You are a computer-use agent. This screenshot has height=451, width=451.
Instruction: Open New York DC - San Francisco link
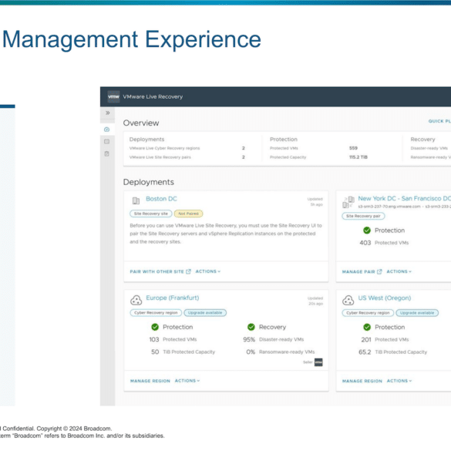click(404, 198)
